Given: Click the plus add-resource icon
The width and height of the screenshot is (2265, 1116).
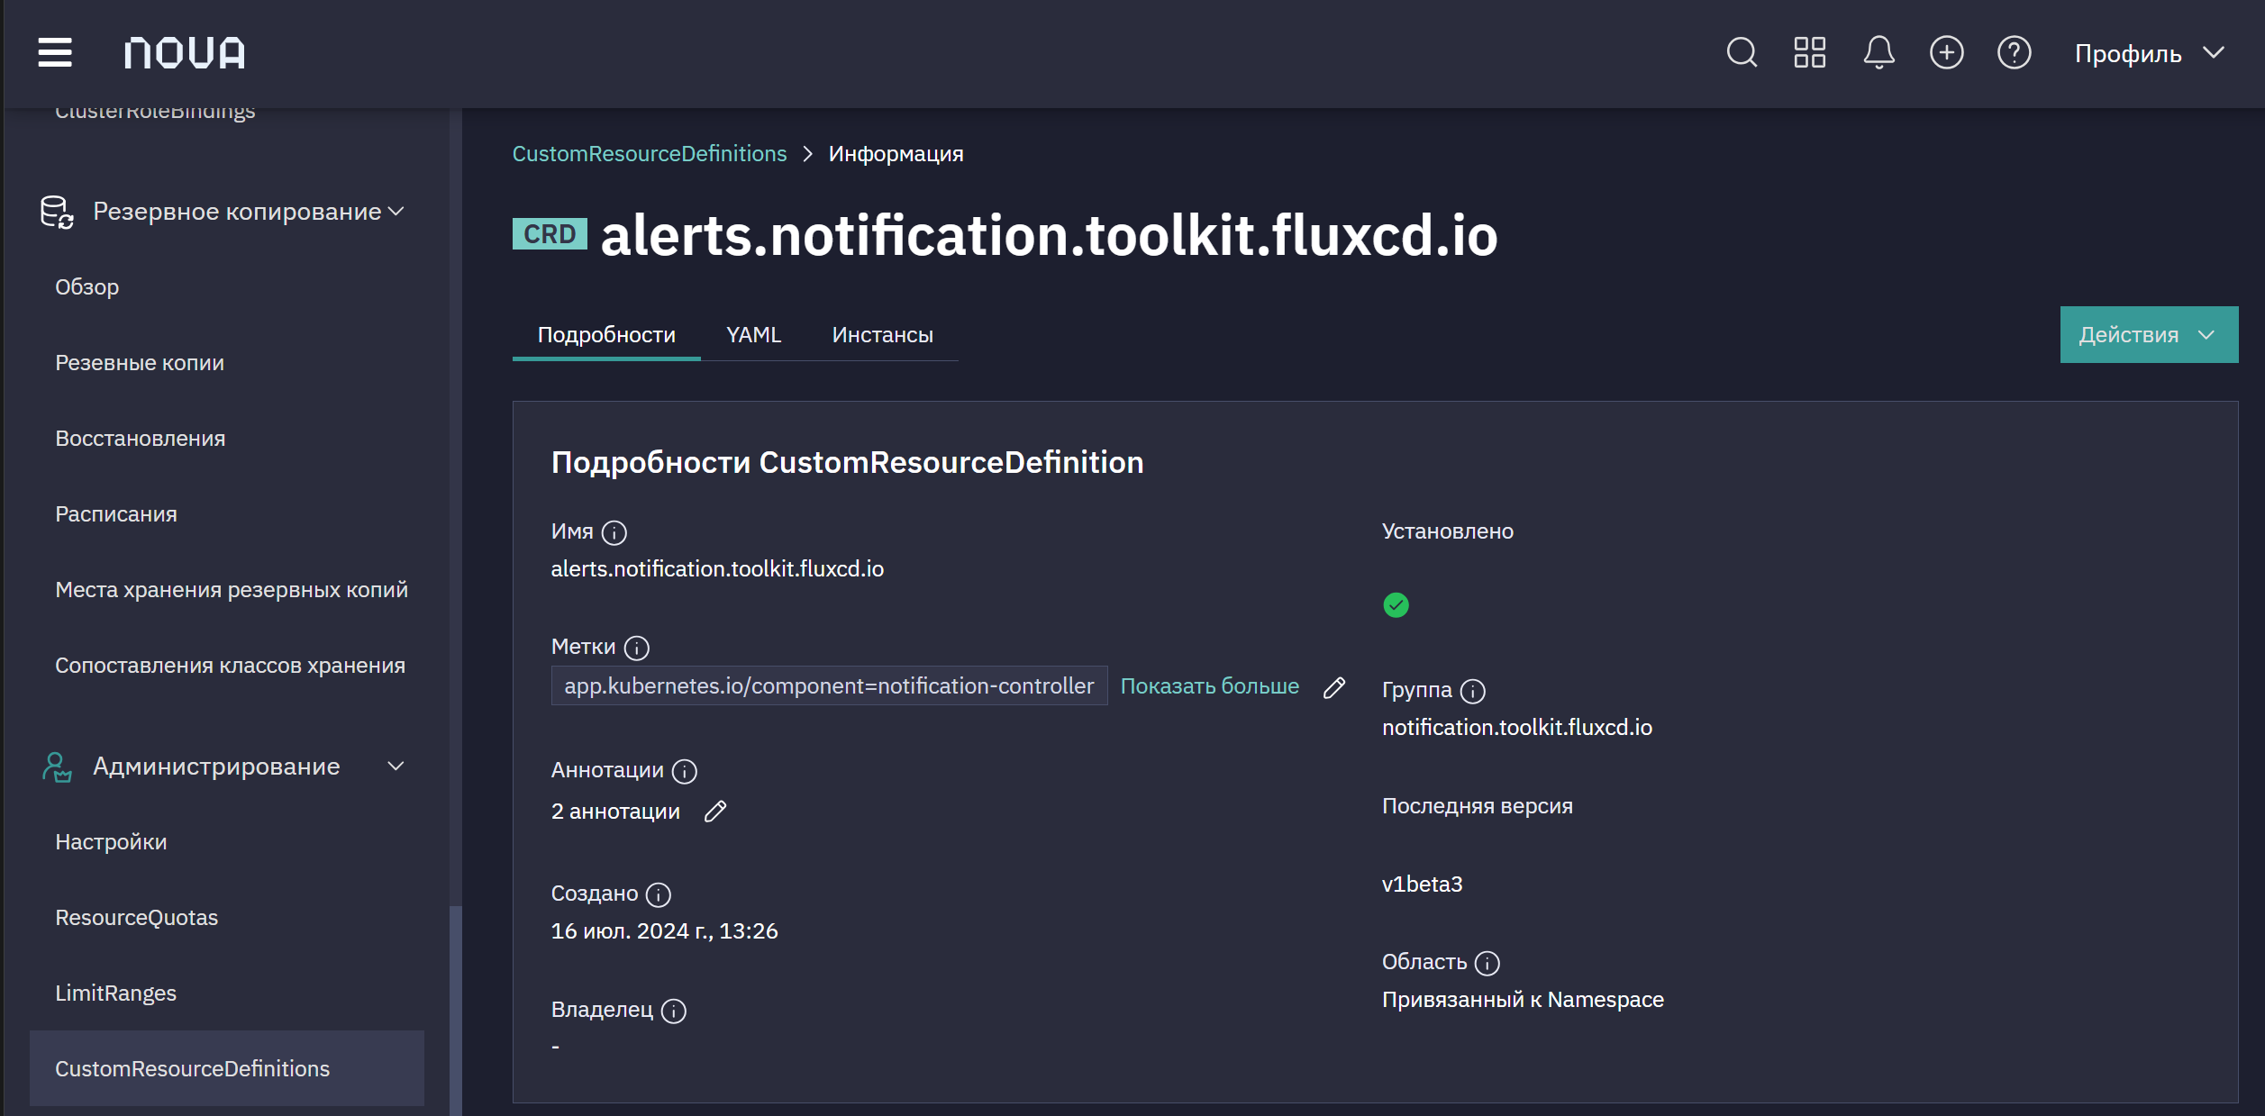Looking at the screenshot, I should [1946, 52].
